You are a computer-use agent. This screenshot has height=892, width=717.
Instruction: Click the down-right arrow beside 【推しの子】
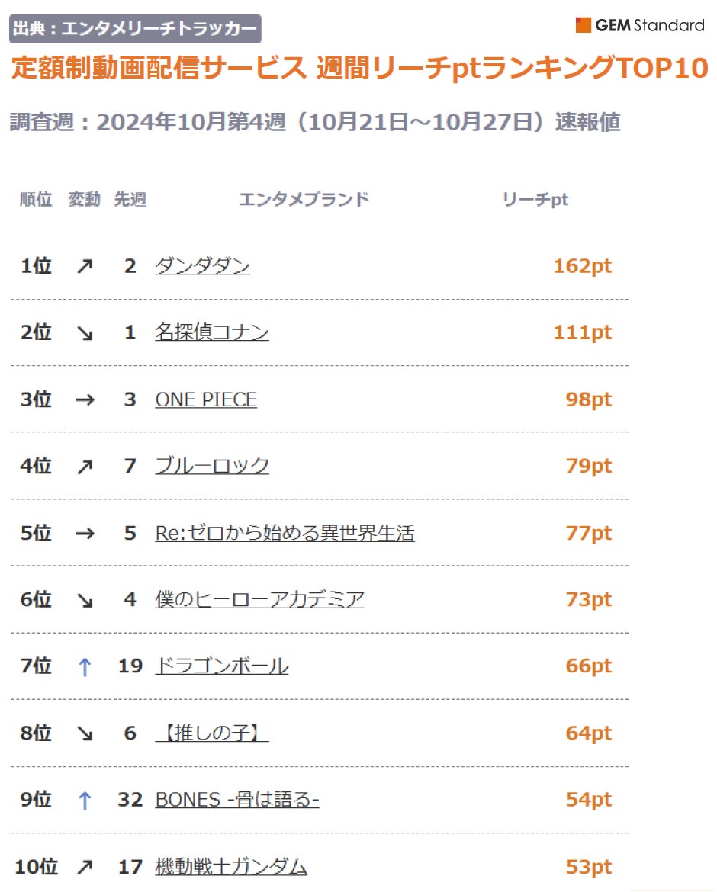[85, 733]
